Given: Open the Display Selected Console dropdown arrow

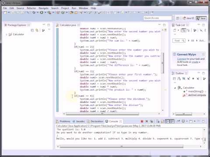Looking at the screenshot, I should [187, 121].
